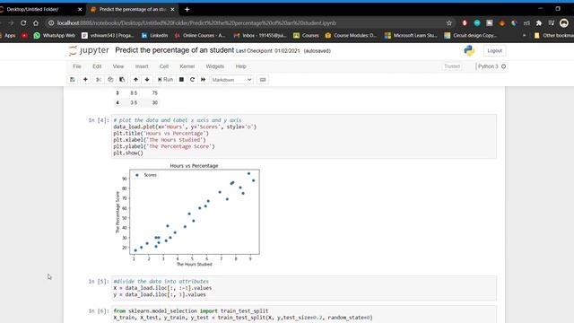574x323 pixels.
Task: Open the Widgets menu
Action: [x=215, y=66]
